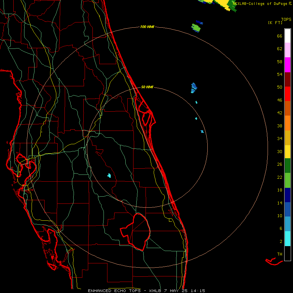This screenshot has height=293, width=293.
Task: Click the bright yellow legend swatch
Action: [x=287, y=151]
